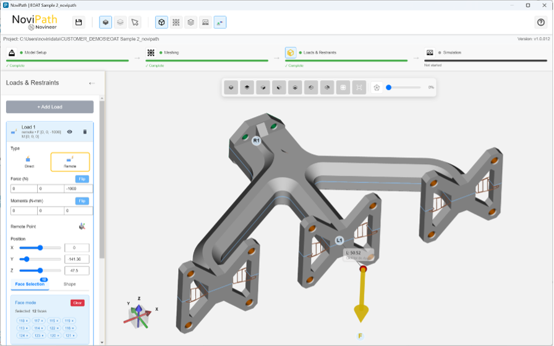Viewport: 554px width, 346px height.
Task: Choose the Direct load type
Action: 29,162
